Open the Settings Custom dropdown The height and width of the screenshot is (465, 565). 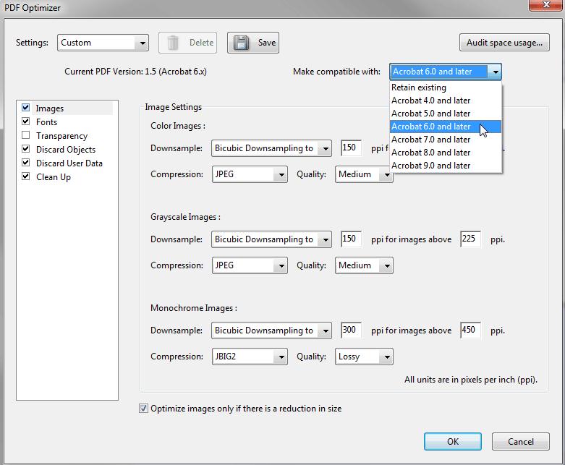[103, 43]
